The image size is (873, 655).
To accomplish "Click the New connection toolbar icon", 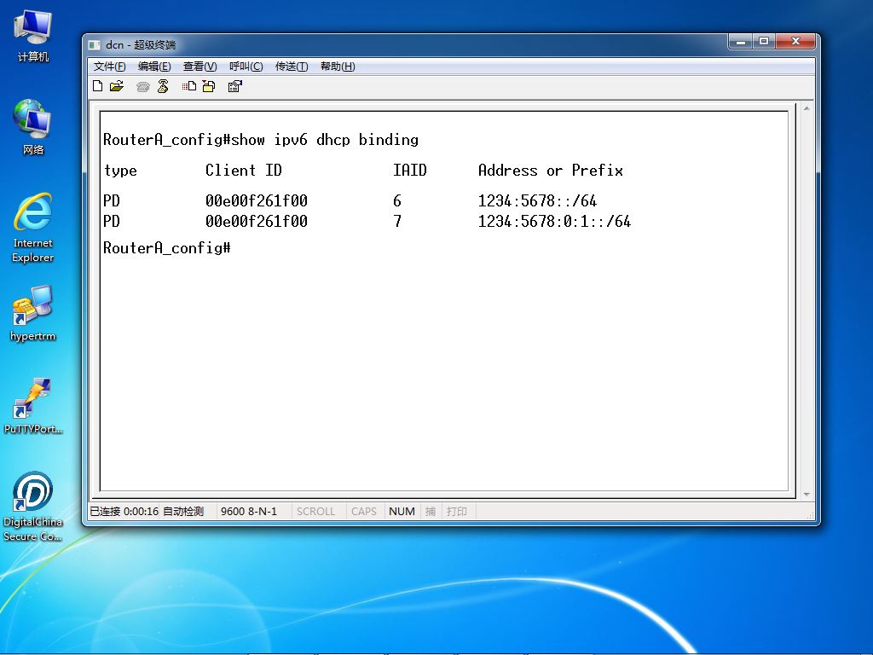I will point(98,86).
